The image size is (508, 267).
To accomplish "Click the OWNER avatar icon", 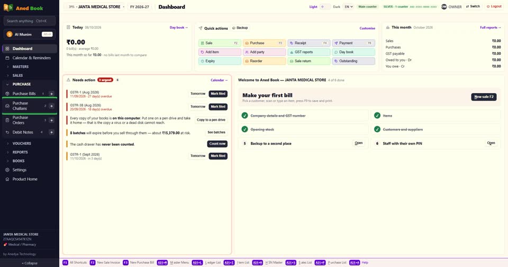I will pos(444,6).
